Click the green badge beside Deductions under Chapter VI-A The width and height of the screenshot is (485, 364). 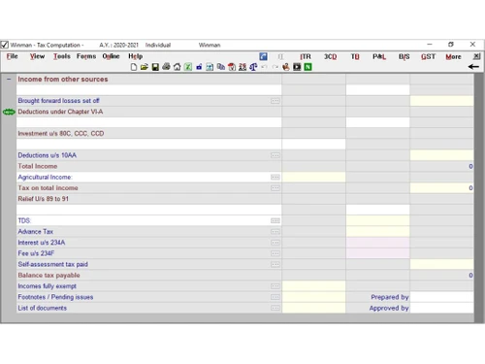[9, 112]
